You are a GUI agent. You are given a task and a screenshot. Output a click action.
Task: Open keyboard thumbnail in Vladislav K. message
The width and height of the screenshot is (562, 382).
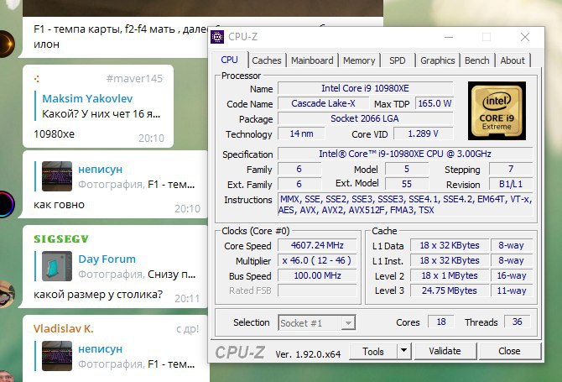(57, 355)
